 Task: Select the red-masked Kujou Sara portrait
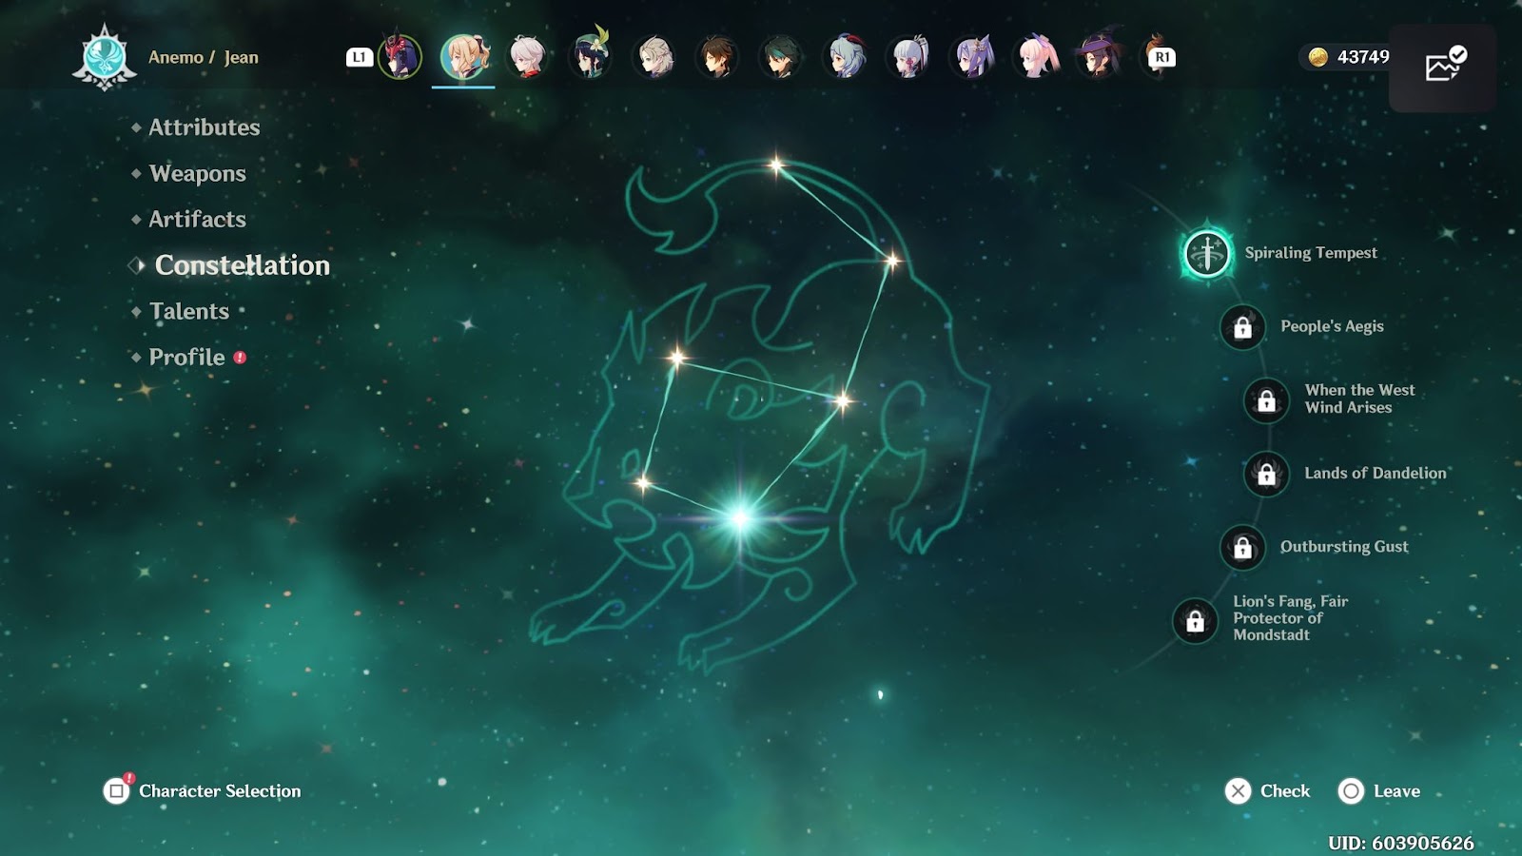click(x=400, y=57)
